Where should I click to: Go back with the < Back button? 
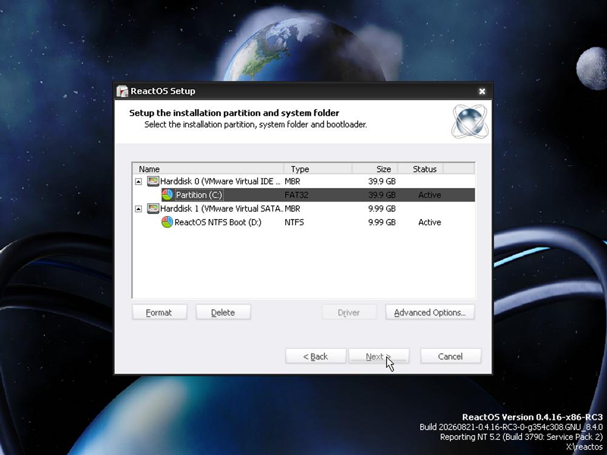tap(316, 356)
